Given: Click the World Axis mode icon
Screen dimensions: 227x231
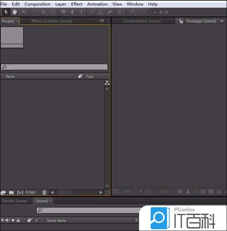Looking at the screenshot, I should pos(161,12).
